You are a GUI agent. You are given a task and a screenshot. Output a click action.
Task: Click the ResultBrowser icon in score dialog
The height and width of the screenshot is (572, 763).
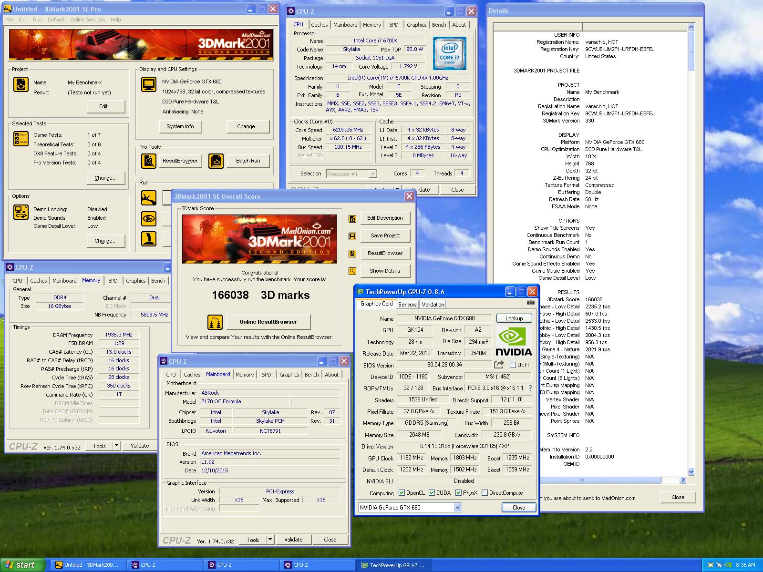coord(352,254)
